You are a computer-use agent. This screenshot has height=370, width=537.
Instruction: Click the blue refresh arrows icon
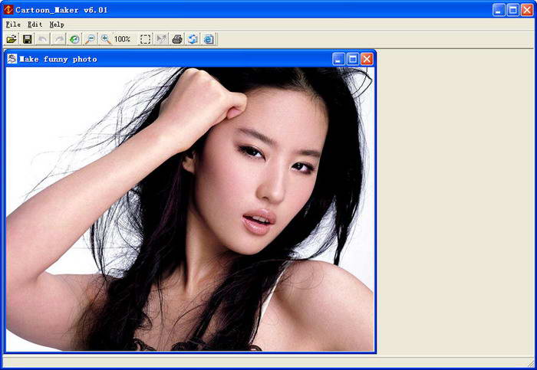pos(193,39)
